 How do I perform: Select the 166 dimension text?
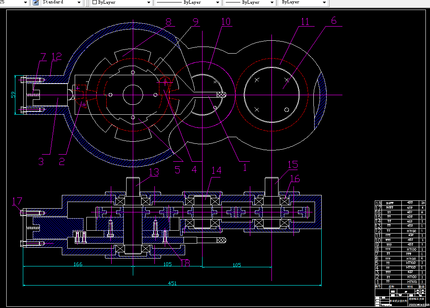click(x=77, y=264)
